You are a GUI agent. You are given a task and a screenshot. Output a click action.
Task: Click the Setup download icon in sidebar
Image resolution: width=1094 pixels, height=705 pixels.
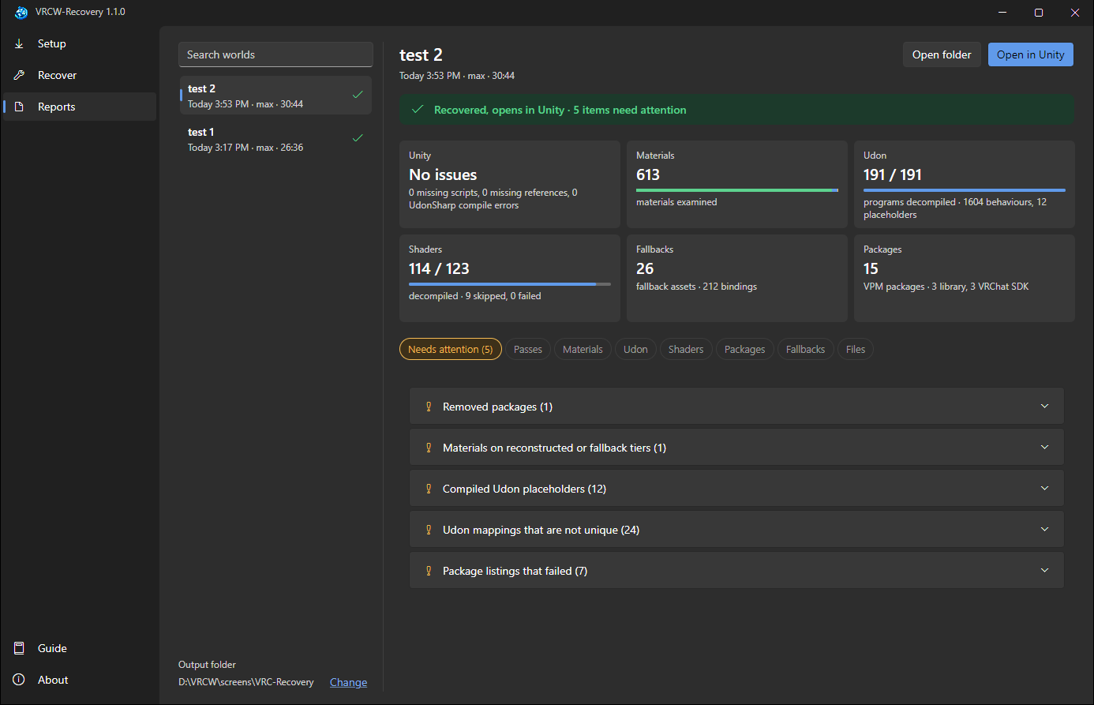coord(19,43)
